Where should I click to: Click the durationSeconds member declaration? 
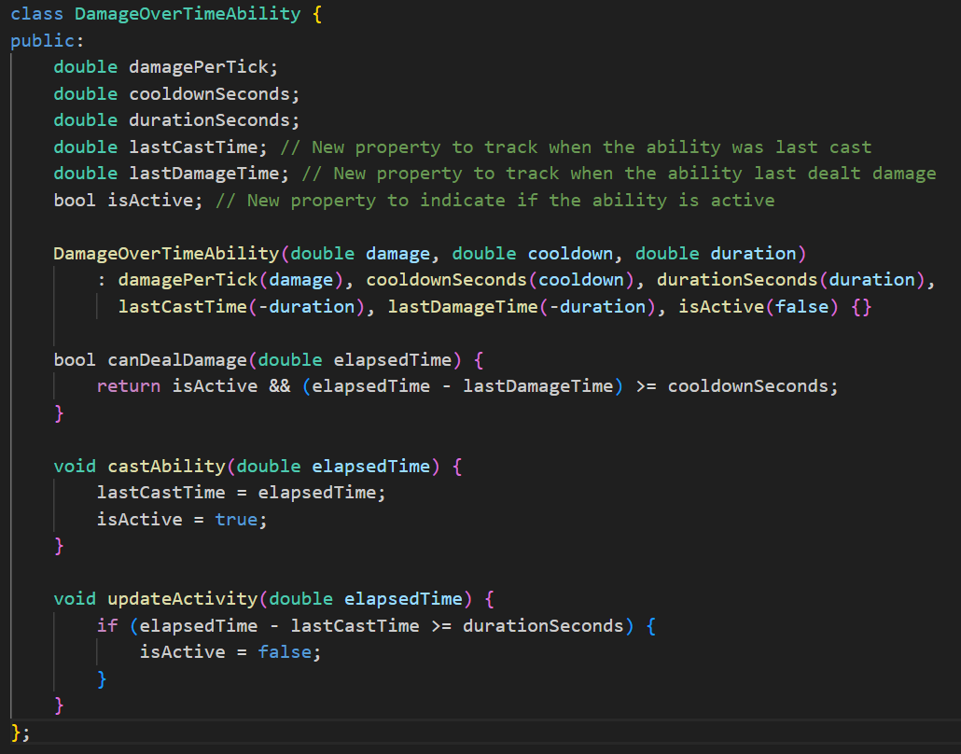210,120
